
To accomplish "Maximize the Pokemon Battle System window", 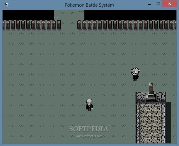I will pos(158,4).
